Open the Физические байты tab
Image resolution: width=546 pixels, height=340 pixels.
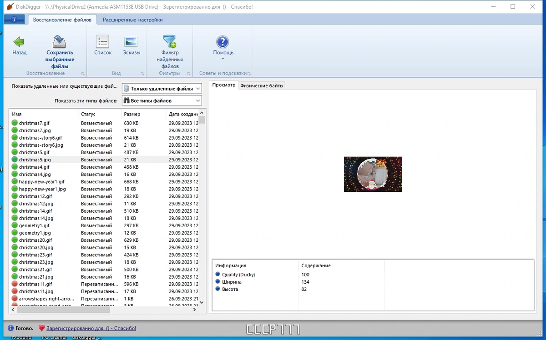pyautogui.click(x=262, y=85)
